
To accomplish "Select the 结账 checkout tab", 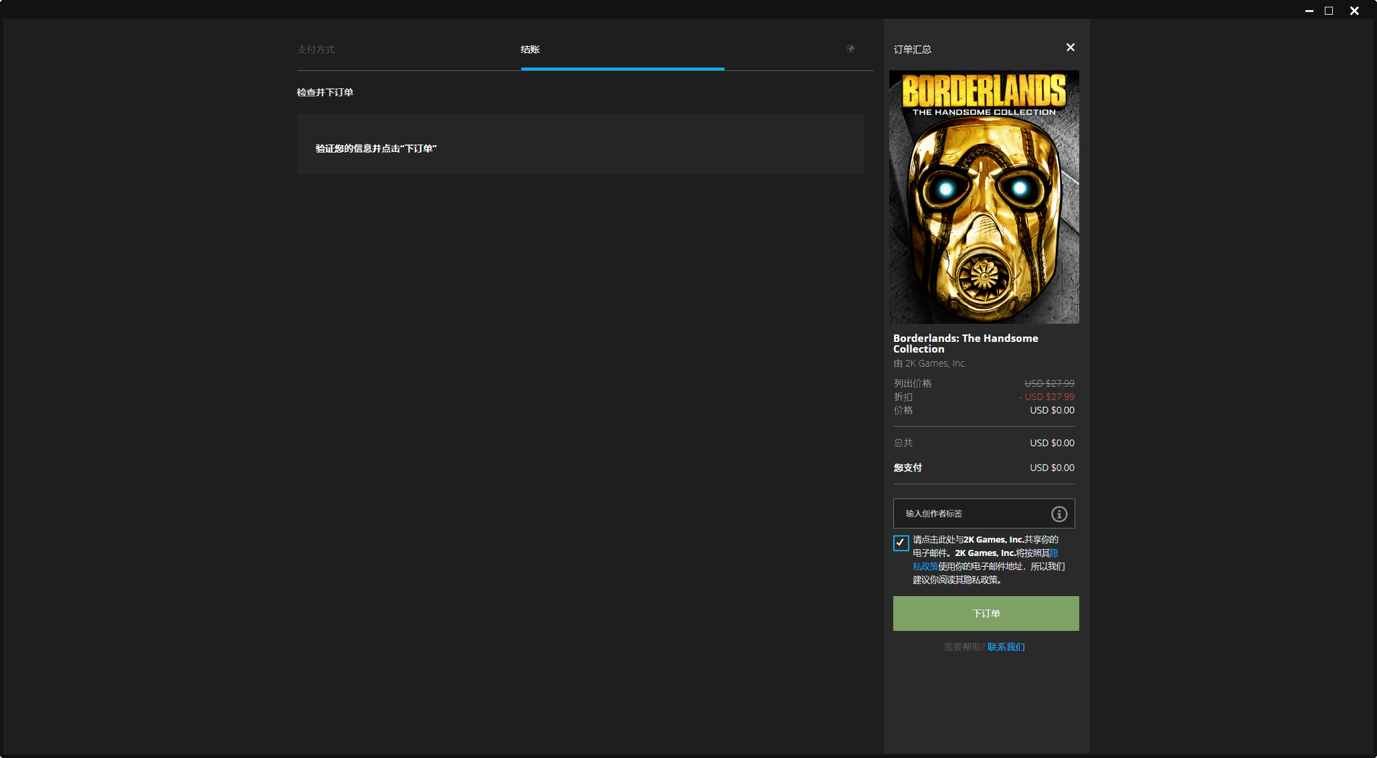I will (x=530, y=50).
